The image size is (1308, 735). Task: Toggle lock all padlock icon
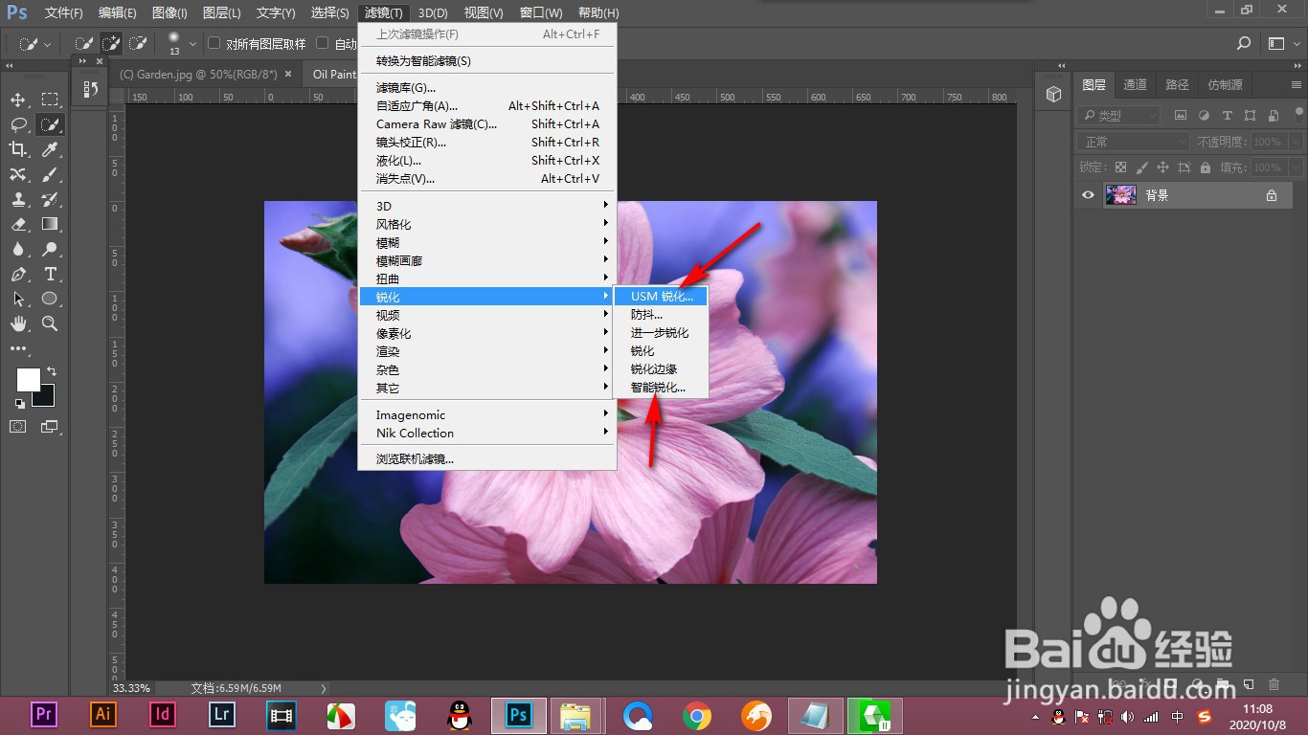point(1205,167)
